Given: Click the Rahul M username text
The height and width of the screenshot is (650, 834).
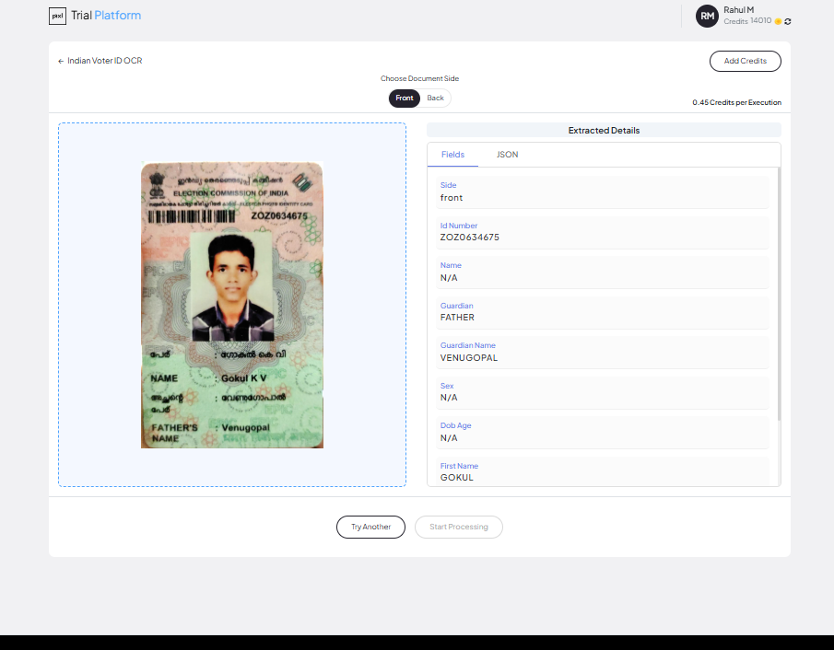Looking at the screenshot, I should tap(740, 10).
